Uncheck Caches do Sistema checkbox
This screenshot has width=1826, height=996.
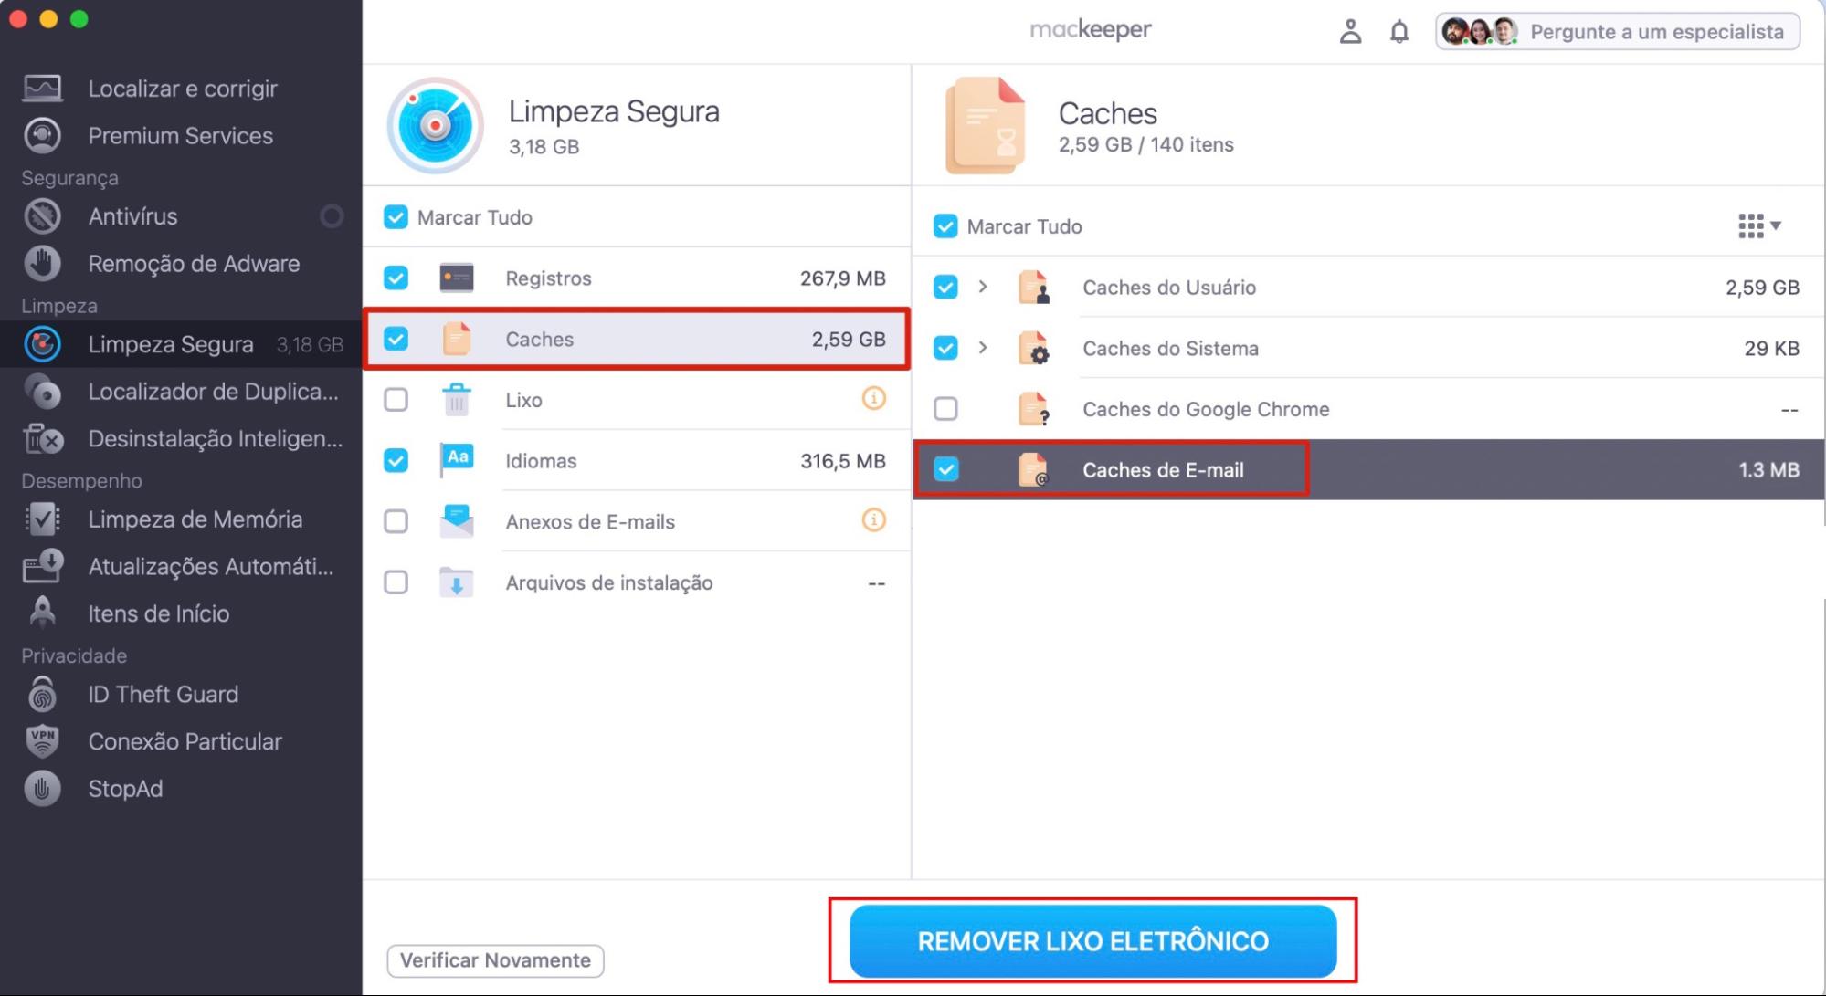[945, 348]
